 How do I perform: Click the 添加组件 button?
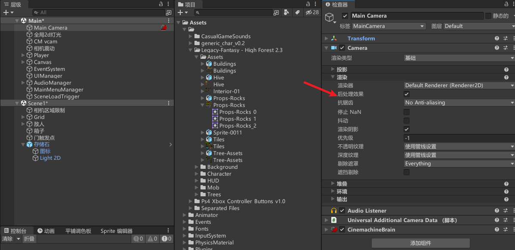[420, 243]
